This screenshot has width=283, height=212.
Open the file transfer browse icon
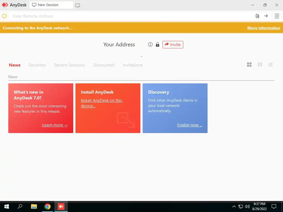click(257, 16)
